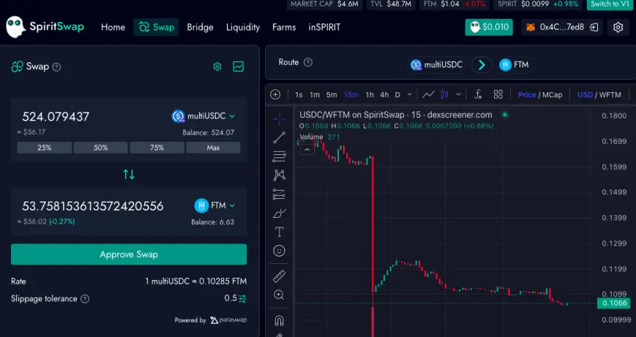
Task: Click the Max amount button
Action: click(214, 148)
